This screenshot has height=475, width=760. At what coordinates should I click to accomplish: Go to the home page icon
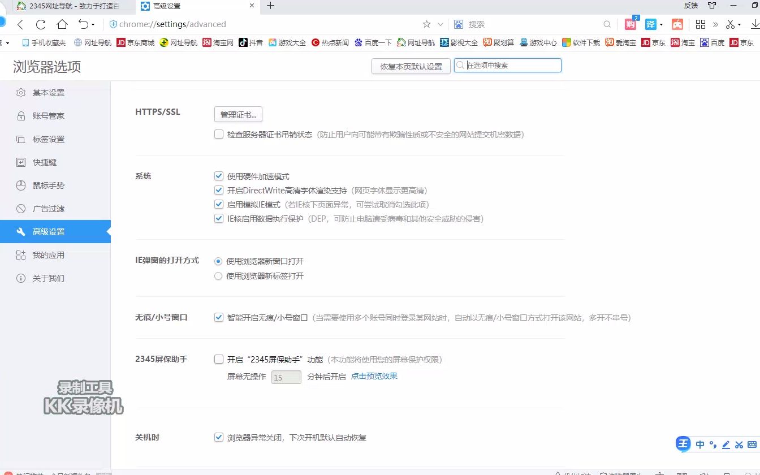click(62, 24)
